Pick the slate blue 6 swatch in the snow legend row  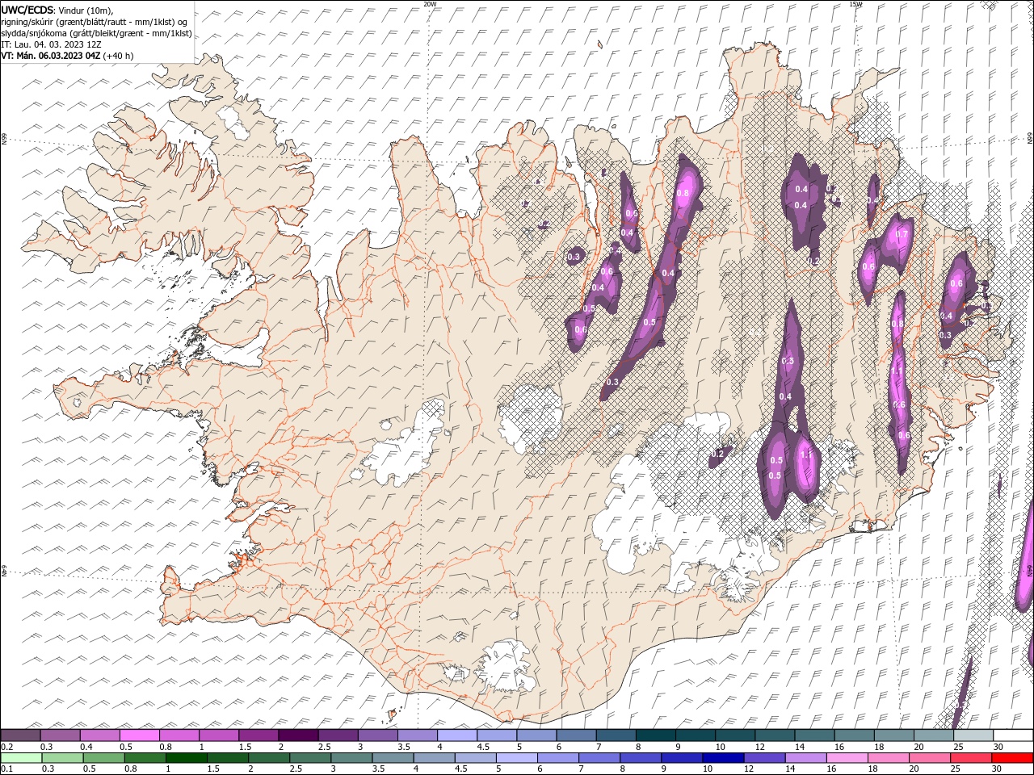[576, 735]
